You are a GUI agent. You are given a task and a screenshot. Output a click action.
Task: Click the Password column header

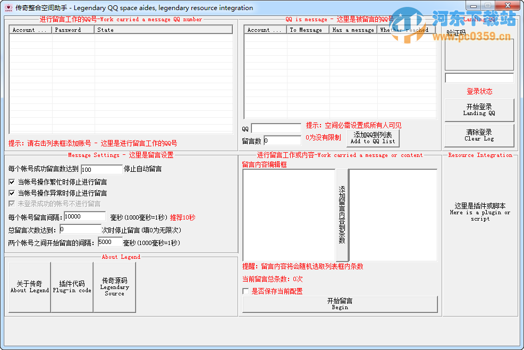(73, 30)
